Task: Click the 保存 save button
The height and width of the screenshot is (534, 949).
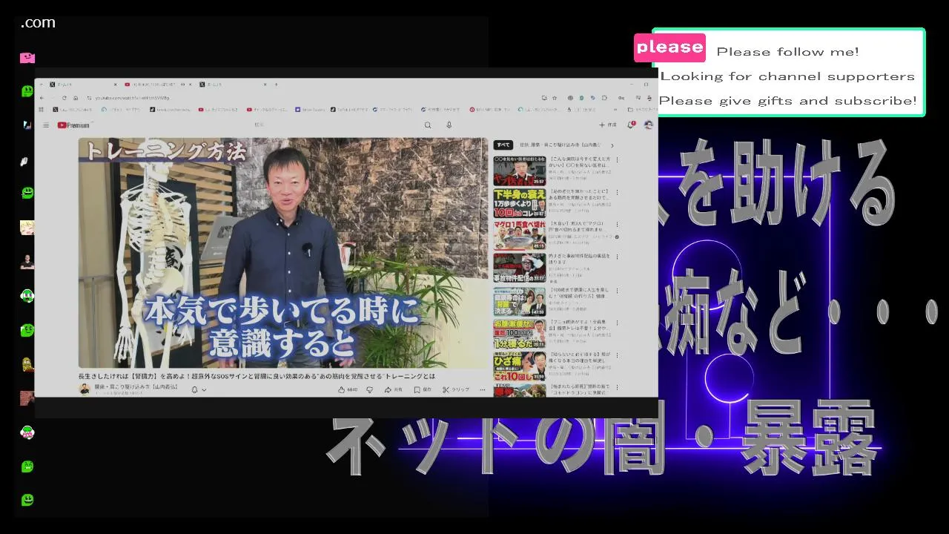Action: pos(423,389)
